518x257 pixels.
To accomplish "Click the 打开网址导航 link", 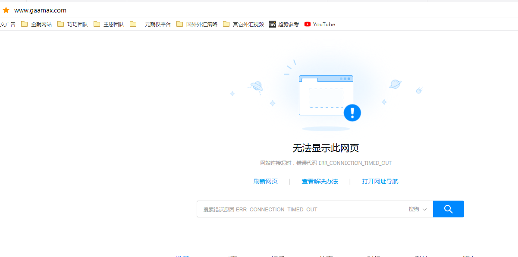I will coord(380,182).
